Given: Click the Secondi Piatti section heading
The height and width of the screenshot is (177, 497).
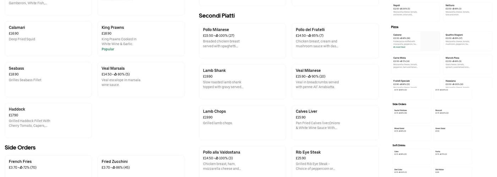Looking at the screenshot, I should [217, 16].
